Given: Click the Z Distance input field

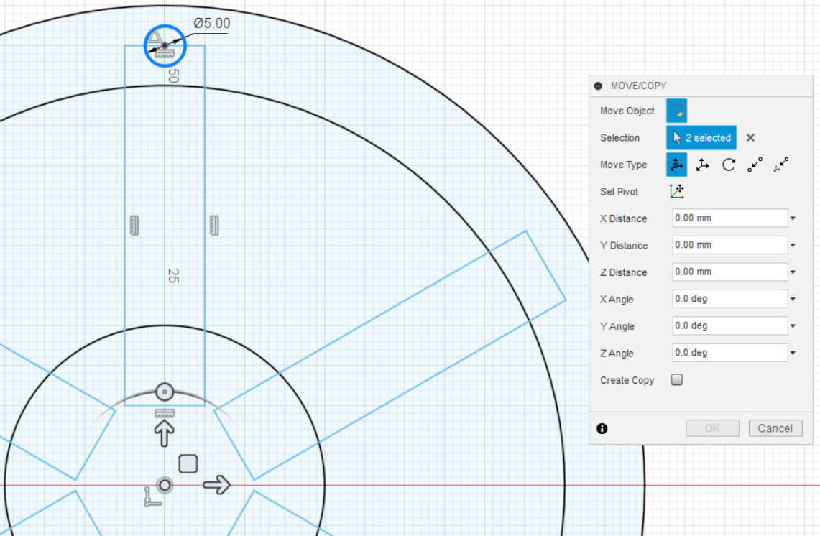Looking at the screenshot, I should [729, 272].
